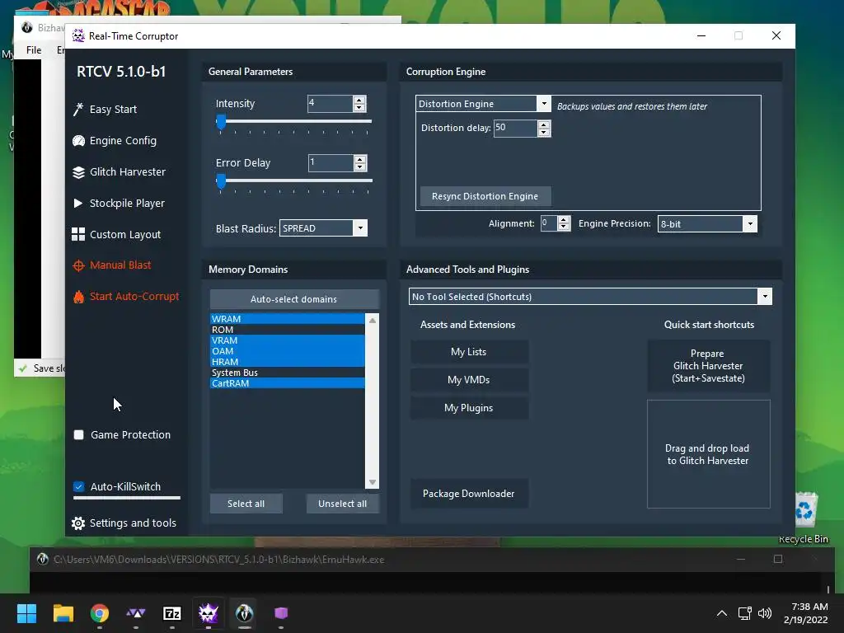Open Windows Start menu
This screenshot has width=844, height=633.
pyautogui.click(x=26, y=613)
